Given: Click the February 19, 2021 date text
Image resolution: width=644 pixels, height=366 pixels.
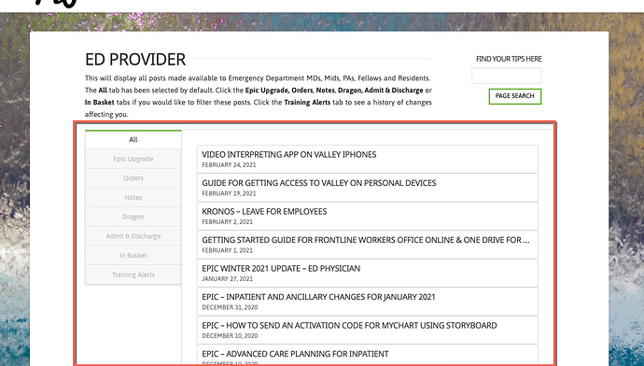Looking at the screenshot, I should [x=229, y=193].
